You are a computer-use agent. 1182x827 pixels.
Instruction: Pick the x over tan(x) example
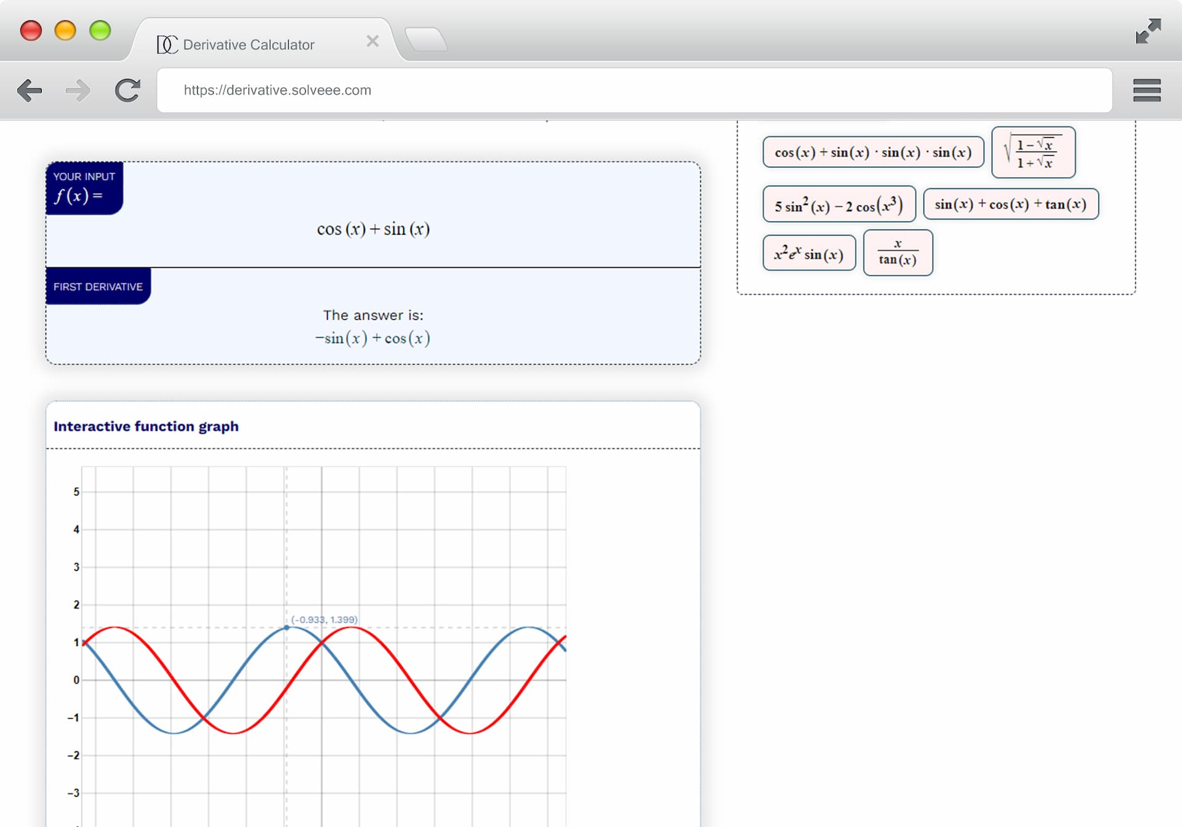click(898, 253)
